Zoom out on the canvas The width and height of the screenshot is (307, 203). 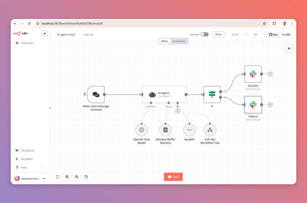point(76,177)
